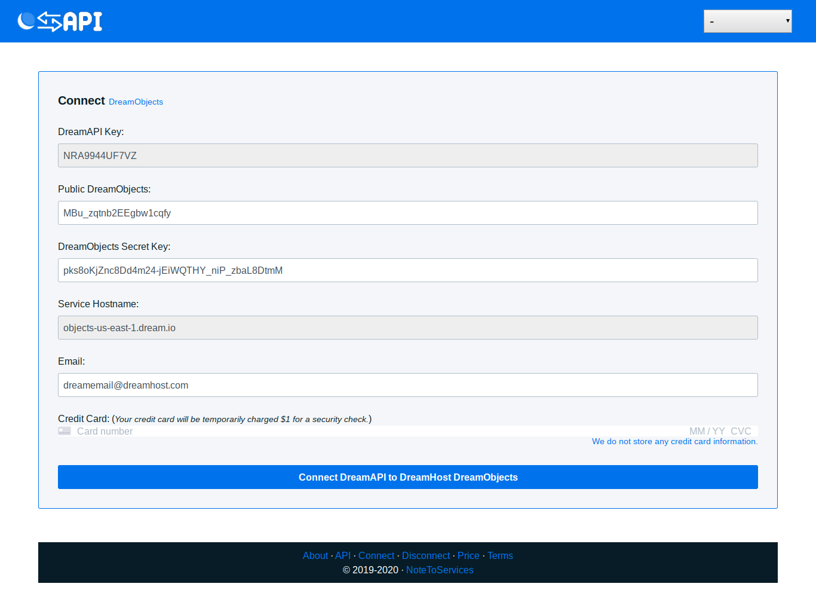Click the temporary $1 charge security note
The height and width of the screenshot is (602, 816).
242,419
